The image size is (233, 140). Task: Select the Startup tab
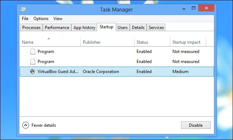106,27
